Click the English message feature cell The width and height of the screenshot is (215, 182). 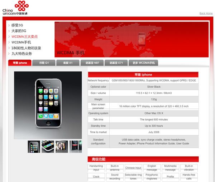pos(152,168)
